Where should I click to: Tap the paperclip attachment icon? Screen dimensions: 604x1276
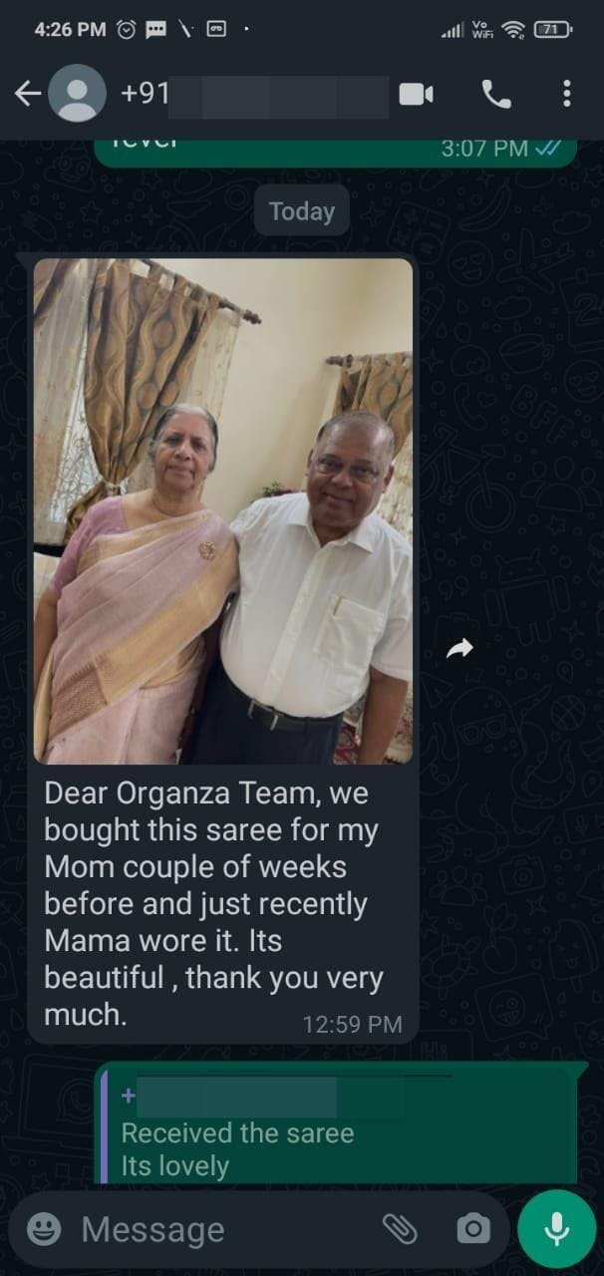400,1229
